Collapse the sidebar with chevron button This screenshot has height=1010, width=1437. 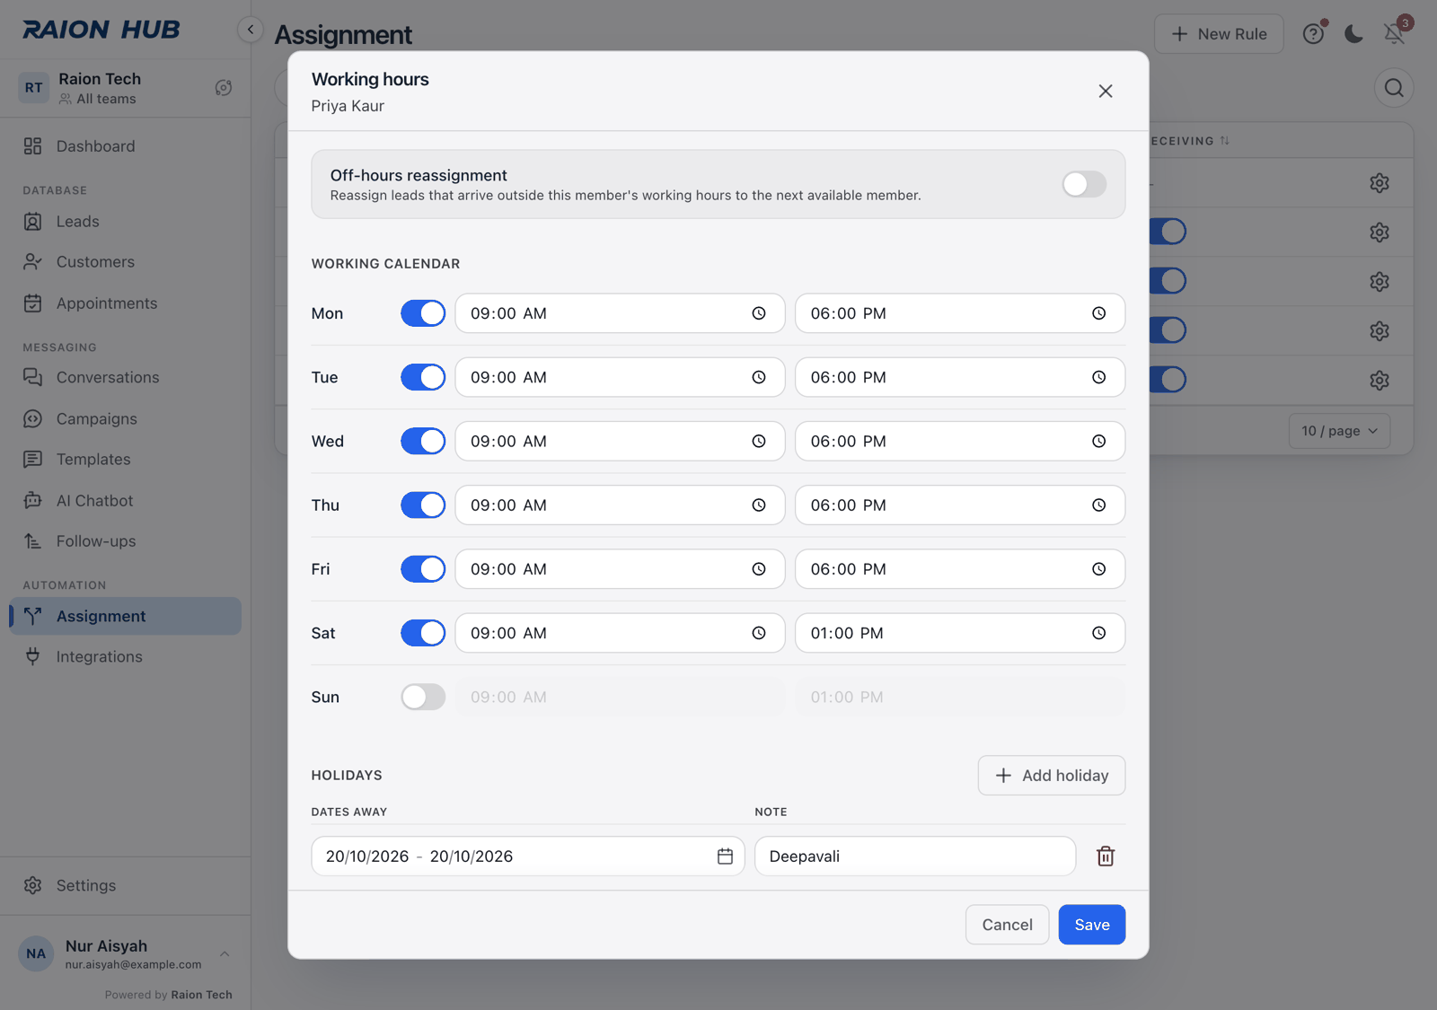click(x=251, y=30)
